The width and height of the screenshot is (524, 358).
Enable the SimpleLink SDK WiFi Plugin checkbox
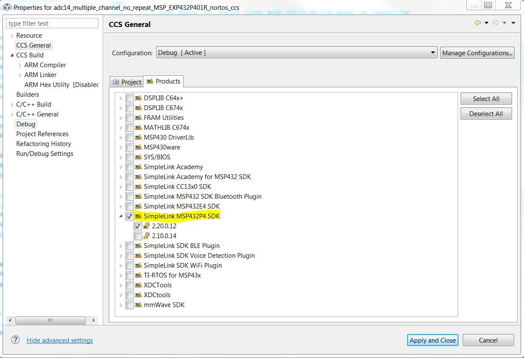(x=130, y=266)
